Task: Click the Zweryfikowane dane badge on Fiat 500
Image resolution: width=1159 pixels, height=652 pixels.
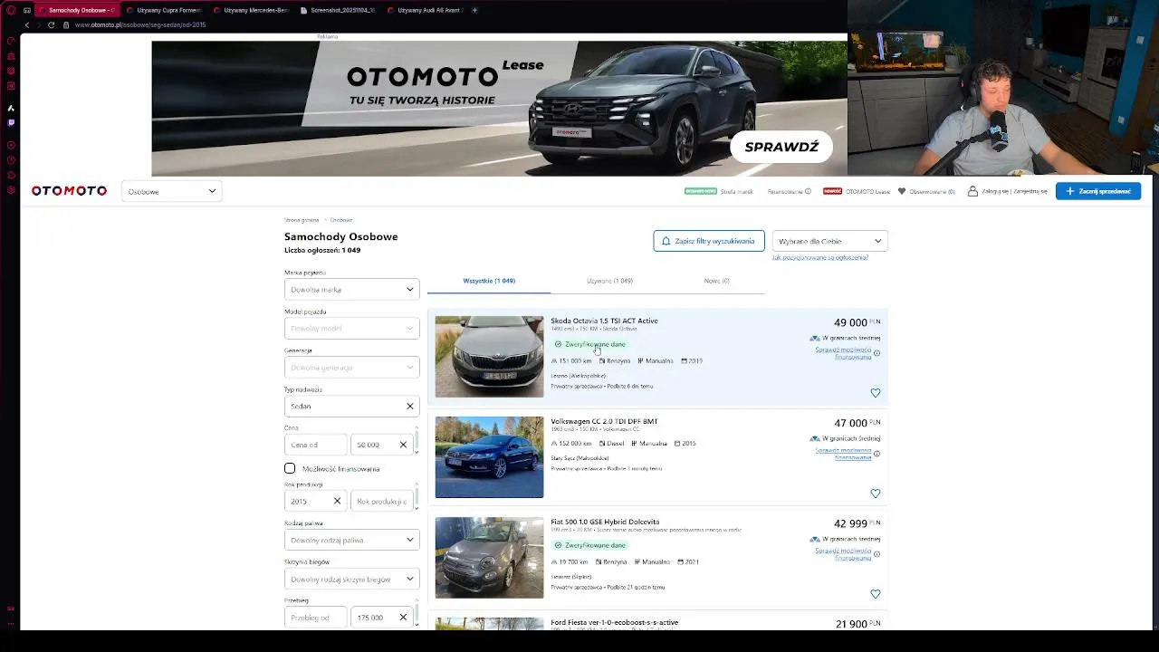Action: point(589,545)
